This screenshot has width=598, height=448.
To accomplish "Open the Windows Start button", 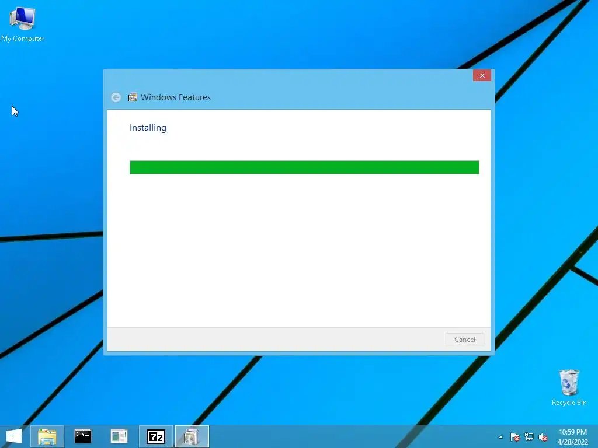I will (x=14, y=436).
